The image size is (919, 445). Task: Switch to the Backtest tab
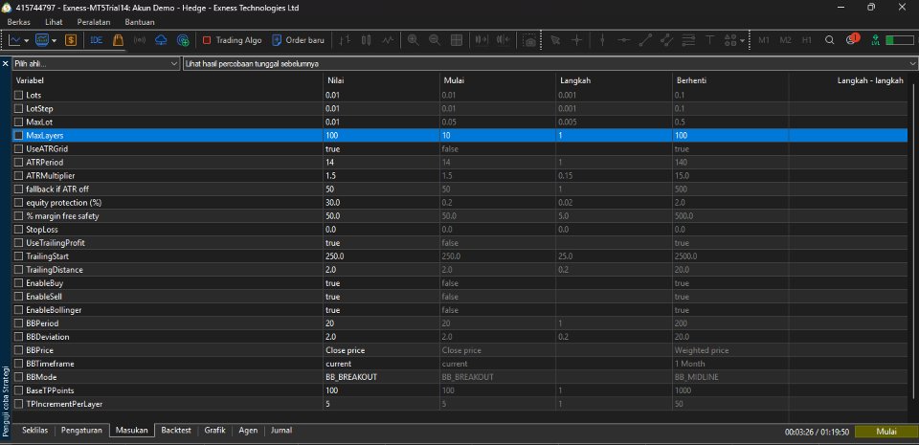coord(176,431)
